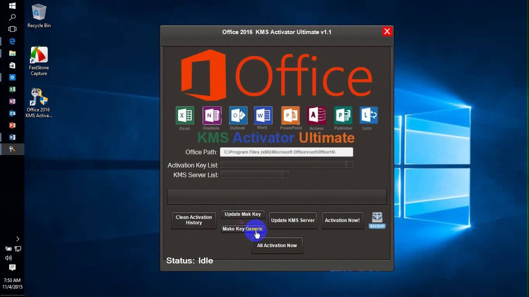The width and height of the screenshot is (529, 297).
Task: Click the Word icon in activator window
Action: click(263, 115)
